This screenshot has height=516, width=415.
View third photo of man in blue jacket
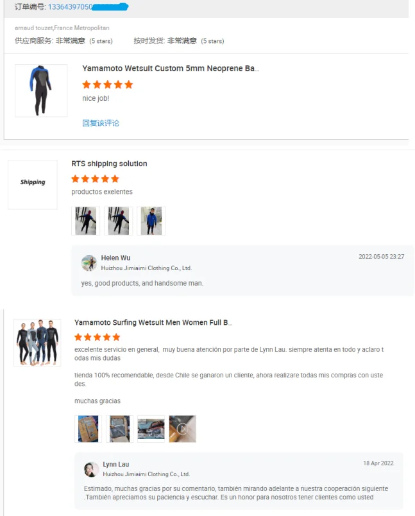tap(151, 221)
